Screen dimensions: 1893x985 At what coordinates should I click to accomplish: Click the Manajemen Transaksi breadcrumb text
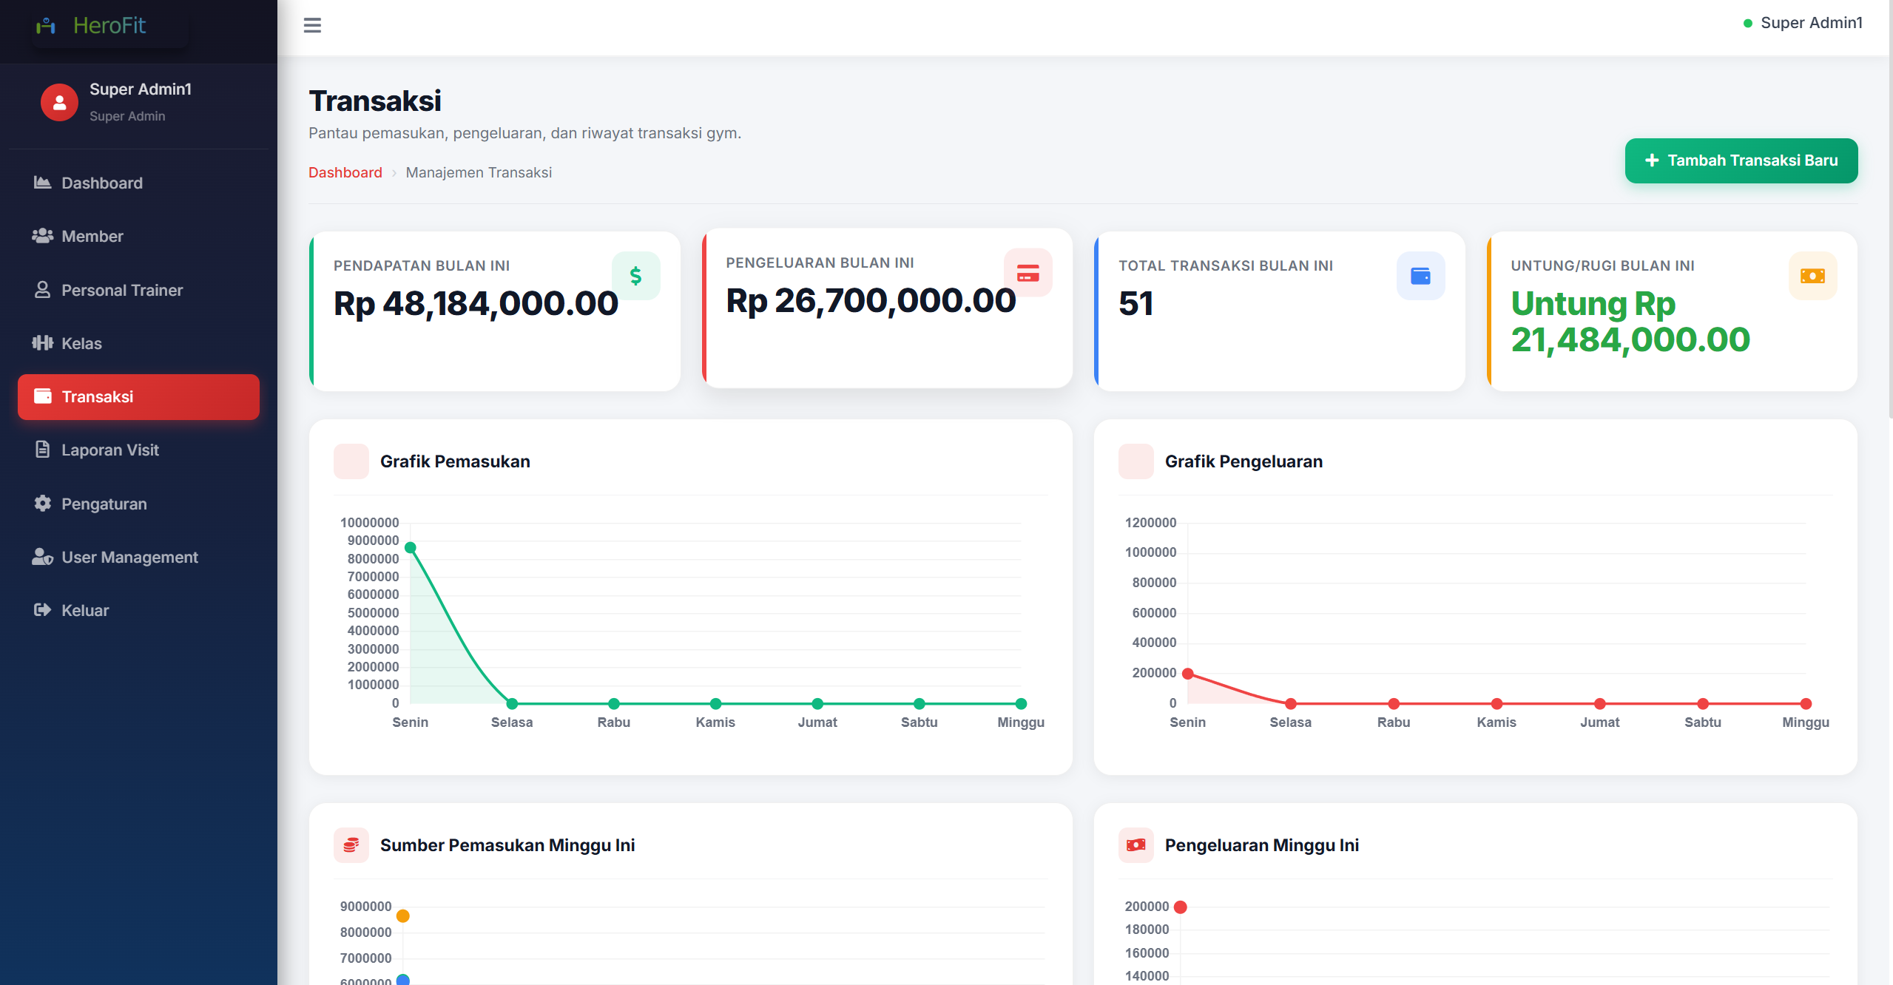click(479, 172)
